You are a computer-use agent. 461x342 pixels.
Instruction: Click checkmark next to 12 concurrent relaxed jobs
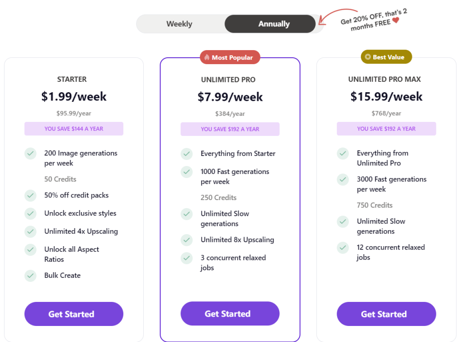343,248
